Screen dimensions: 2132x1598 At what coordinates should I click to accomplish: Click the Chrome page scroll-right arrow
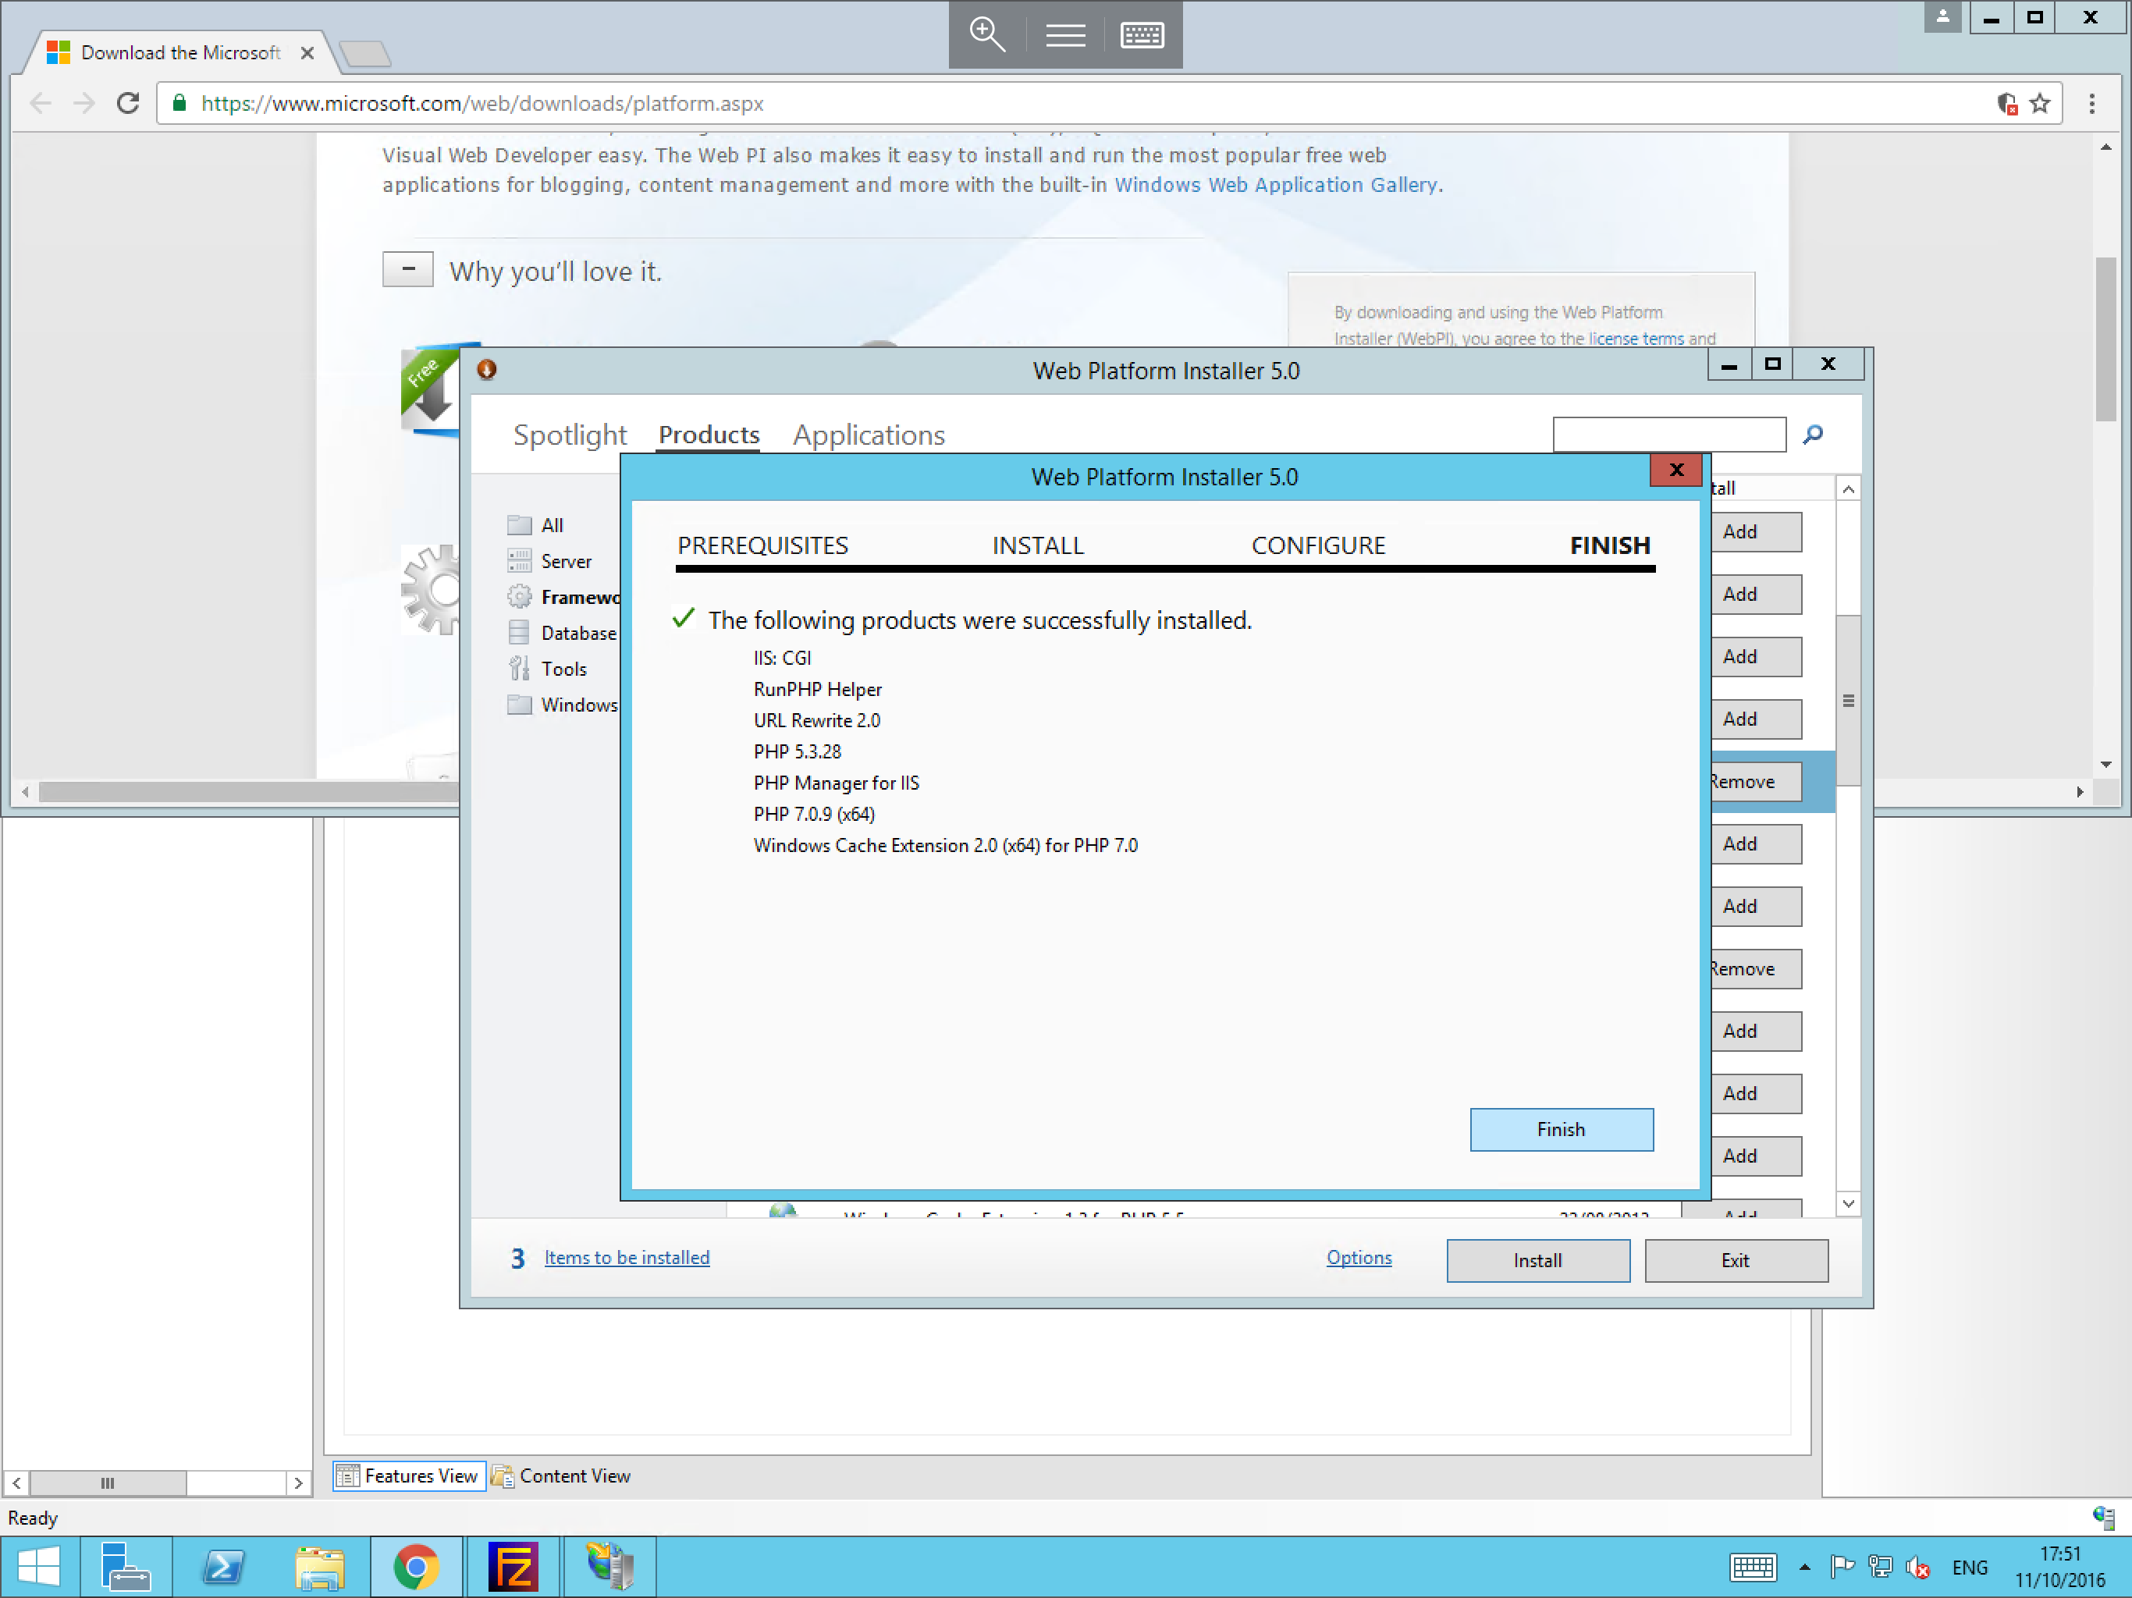pos(2079,791)
